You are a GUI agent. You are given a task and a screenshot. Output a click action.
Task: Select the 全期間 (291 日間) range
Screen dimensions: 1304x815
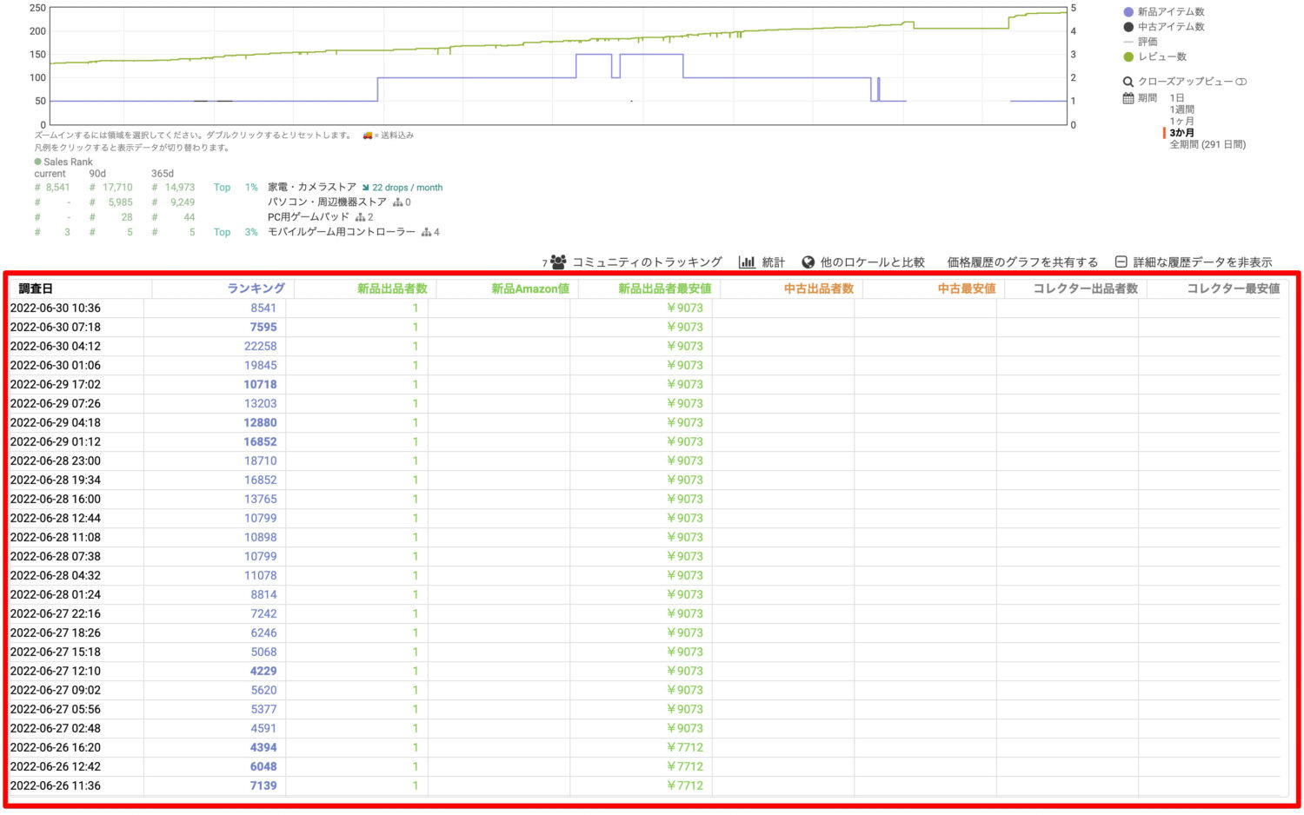(1207, 144)
